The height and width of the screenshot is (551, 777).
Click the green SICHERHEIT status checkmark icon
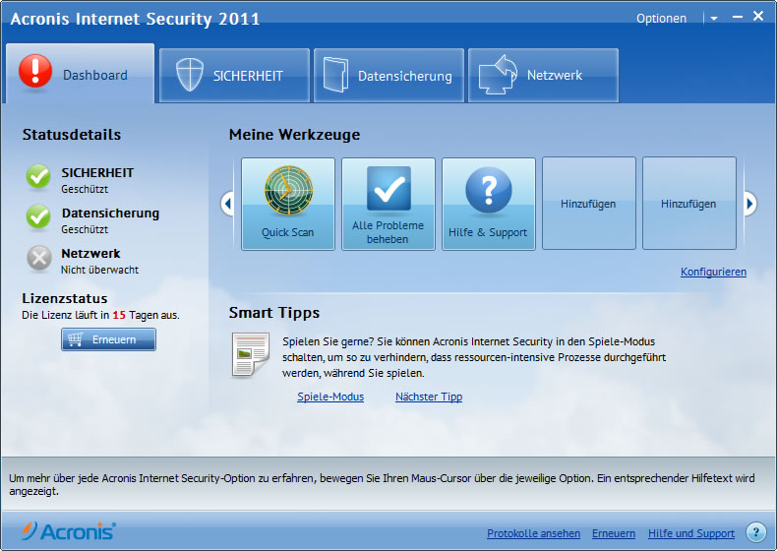(x=38, y=177)
